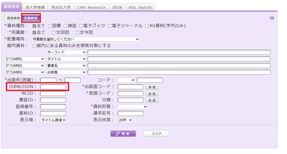The image size is (287, 154).
Task: Focus the 資料ID input field
Action: coord(53,113)
